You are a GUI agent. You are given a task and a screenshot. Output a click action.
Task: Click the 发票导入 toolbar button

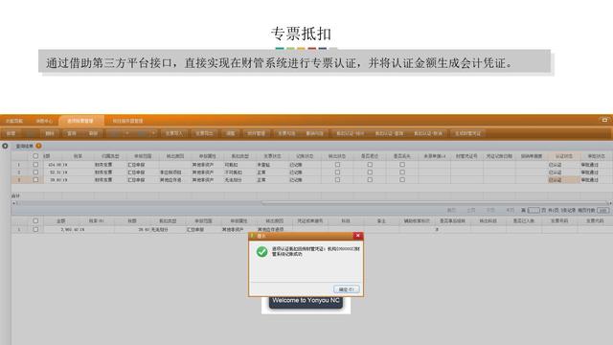174,133
